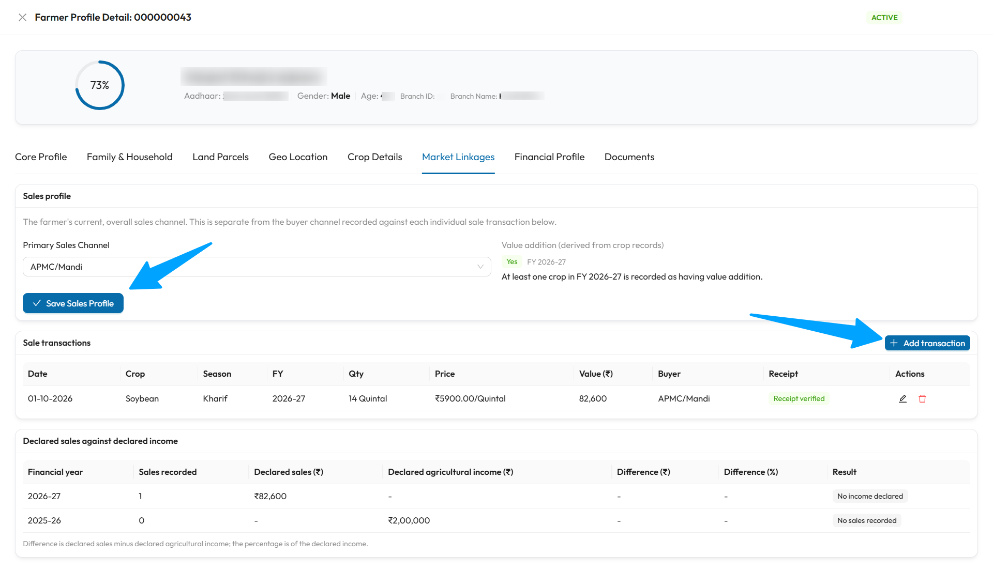Viewport: 993px width, 571px height.
Task: Click the ₹82,600 declared sales value
Action: pos(270,497)
